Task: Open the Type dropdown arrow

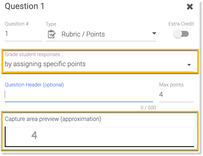Action: [154, 33]
